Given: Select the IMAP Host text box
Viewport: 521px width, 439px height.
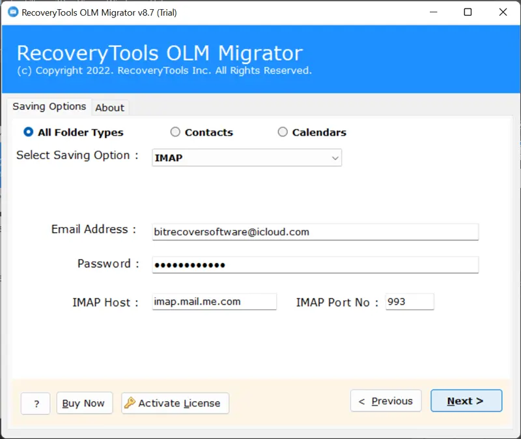Looking at the screenshot, I should (x=214, y=301).
